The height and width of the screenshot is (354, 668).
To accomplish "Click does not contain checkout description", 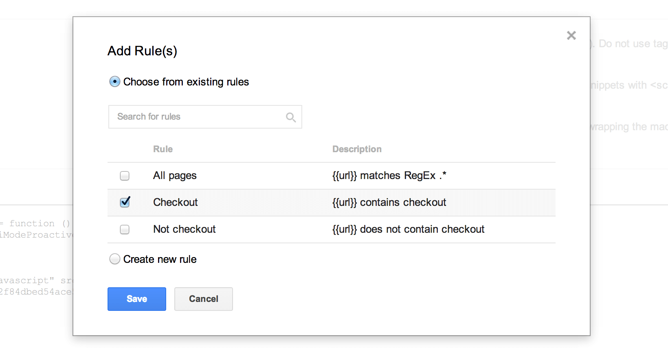I will (x=409, y=229).
